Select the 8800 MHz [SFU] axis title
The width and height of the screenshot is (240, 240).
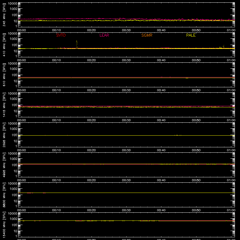click(x=4, y=195)
